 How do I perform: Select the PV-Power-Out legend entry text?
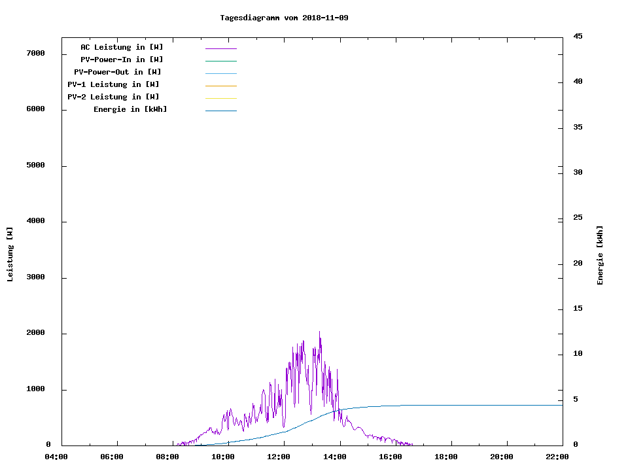[x=118, y=72]
